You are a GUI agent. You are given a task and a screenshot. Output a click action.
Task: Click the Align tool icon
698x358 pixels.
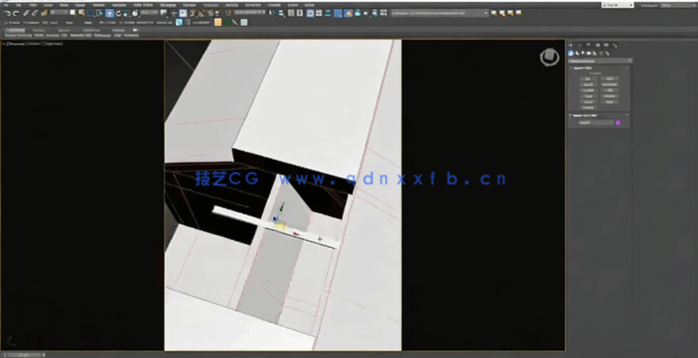pos(281,13)
